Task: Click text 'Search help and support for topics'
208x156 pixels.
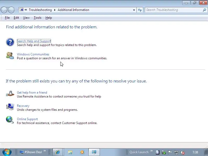Action: pyautogui.click(x=41, y=45)
